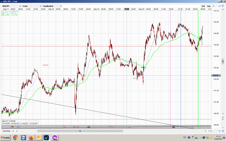
Task: Zoom in the vertical price scale with plus
Action: click(223, 117)
